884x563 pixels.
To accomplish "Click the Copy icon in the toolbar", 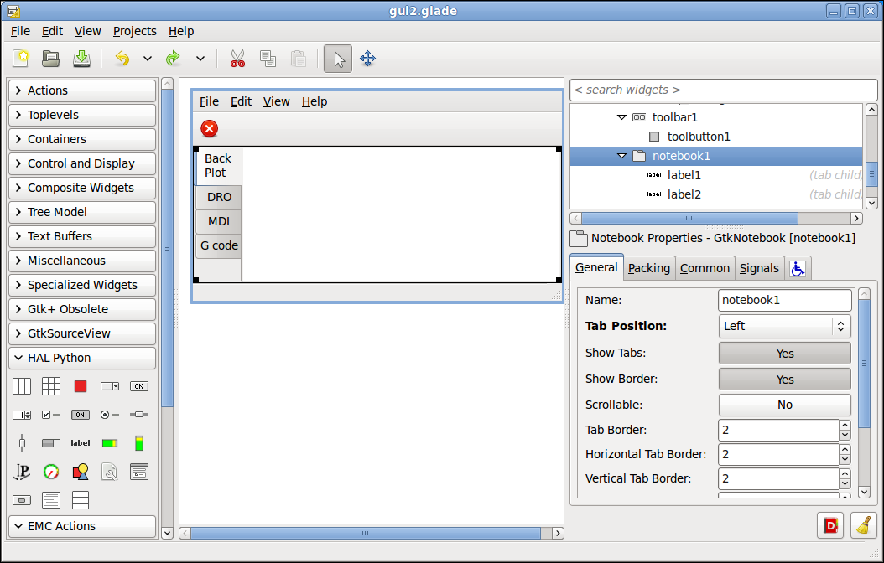I will tap(268, 58).
